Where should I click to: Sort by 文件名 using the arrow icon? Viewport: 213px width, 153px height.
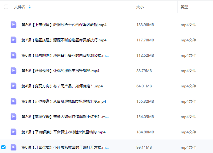(30, 7)
